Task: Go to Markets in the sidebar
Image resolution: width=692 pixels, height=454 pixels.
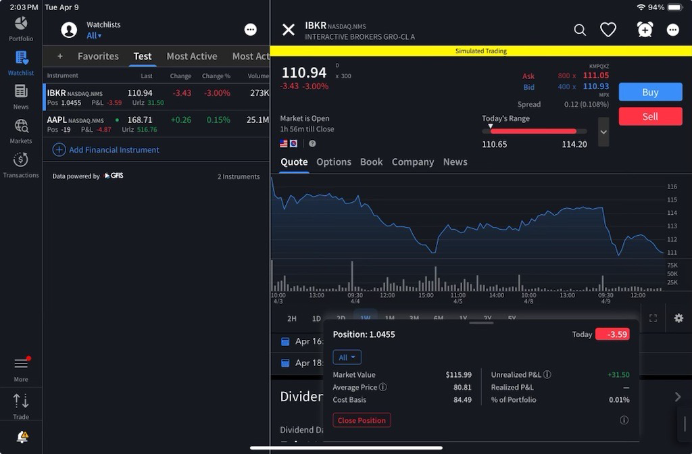Action: click(x=21, y=130)
